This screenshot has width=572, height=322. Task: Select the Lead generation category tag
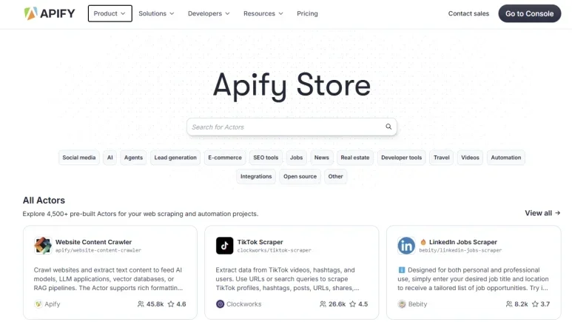click(x=175, y=157)
